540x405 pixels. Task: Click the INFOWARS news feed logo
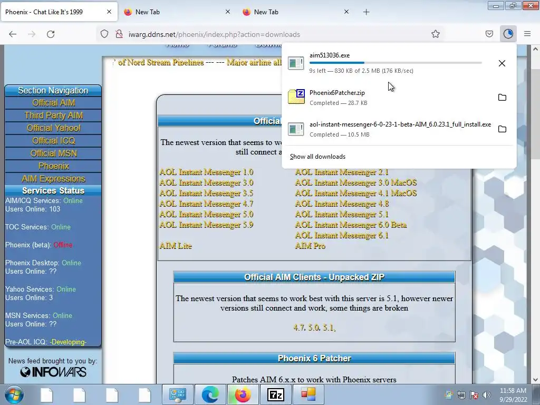[x=53, y=372]
